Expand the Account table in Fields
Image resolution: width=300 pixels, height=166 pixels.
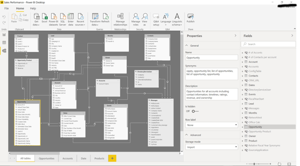[x=242, y=62]
